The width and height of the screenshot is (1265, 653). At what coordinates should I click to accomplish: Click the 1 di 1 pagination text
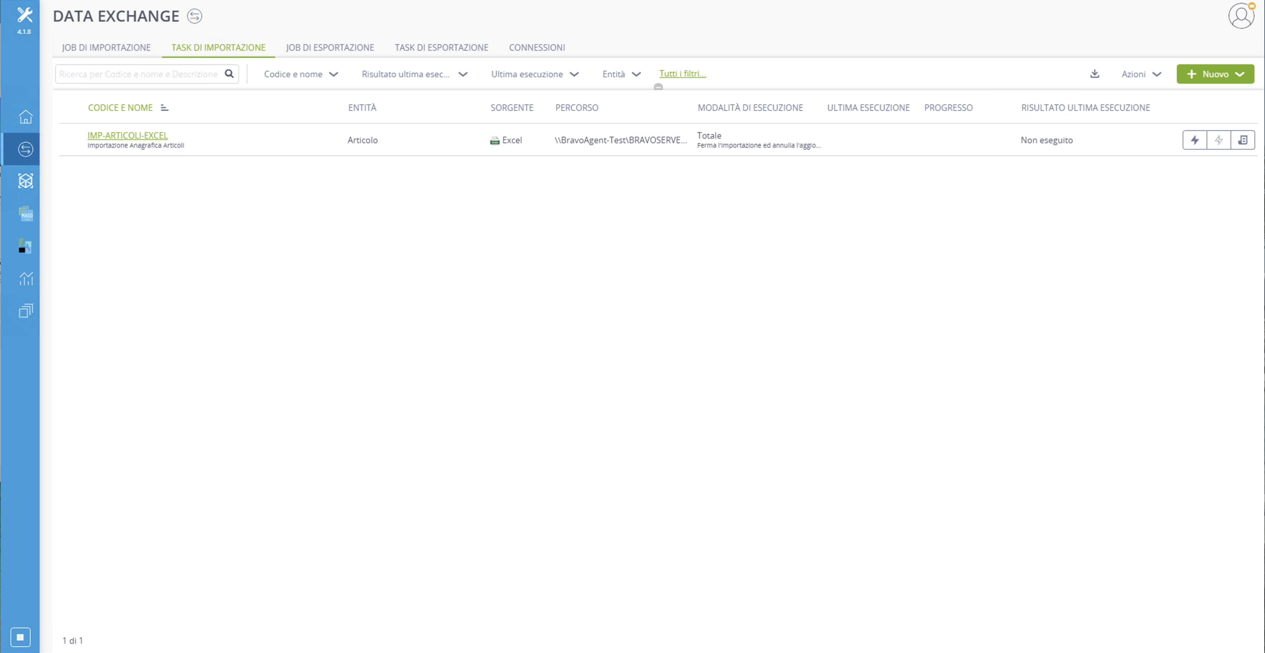coord(73,640)
